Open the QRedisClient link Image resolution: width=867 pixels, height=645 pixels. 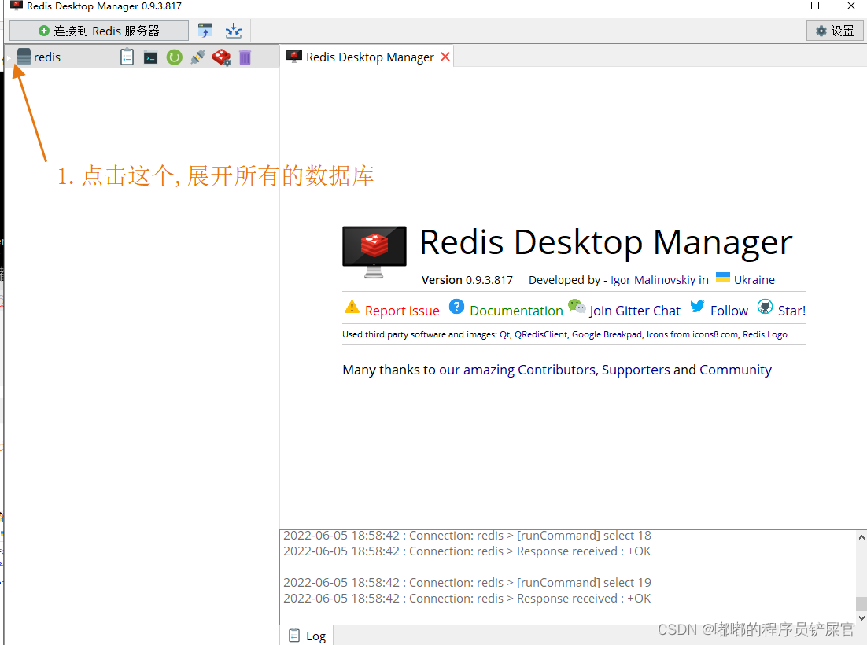(x=540, y=334)
